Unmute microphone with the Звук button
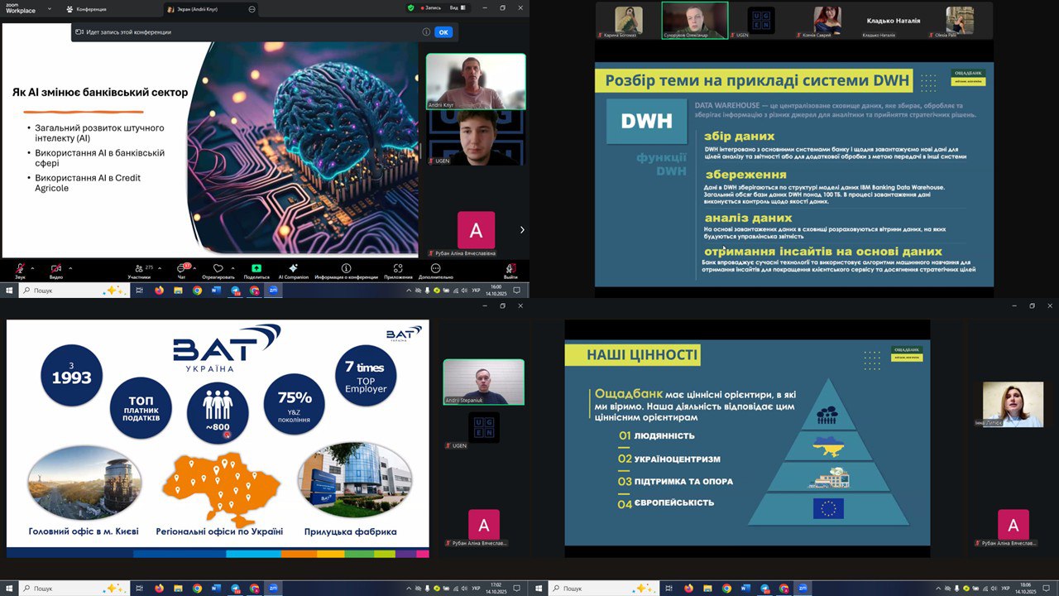 [20, 270]
